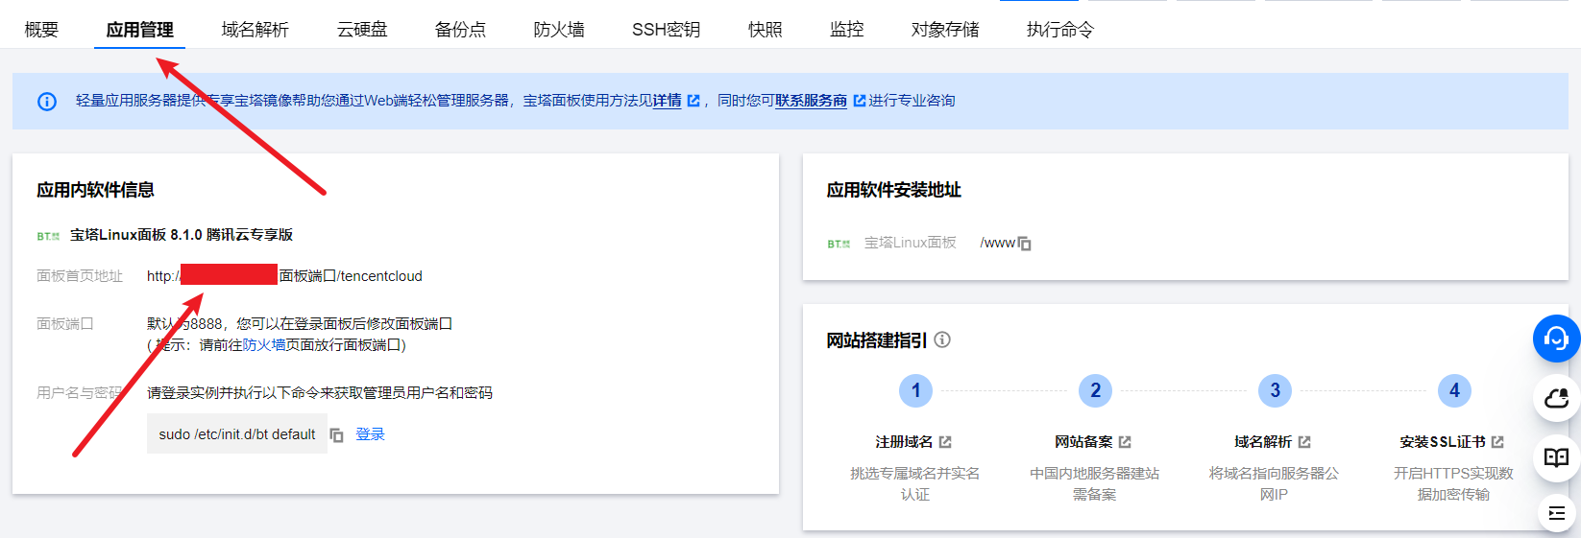Click external-link icon next to 域名解析 step
This screenshot has width=1581, height=538.
coord(1304,442)
